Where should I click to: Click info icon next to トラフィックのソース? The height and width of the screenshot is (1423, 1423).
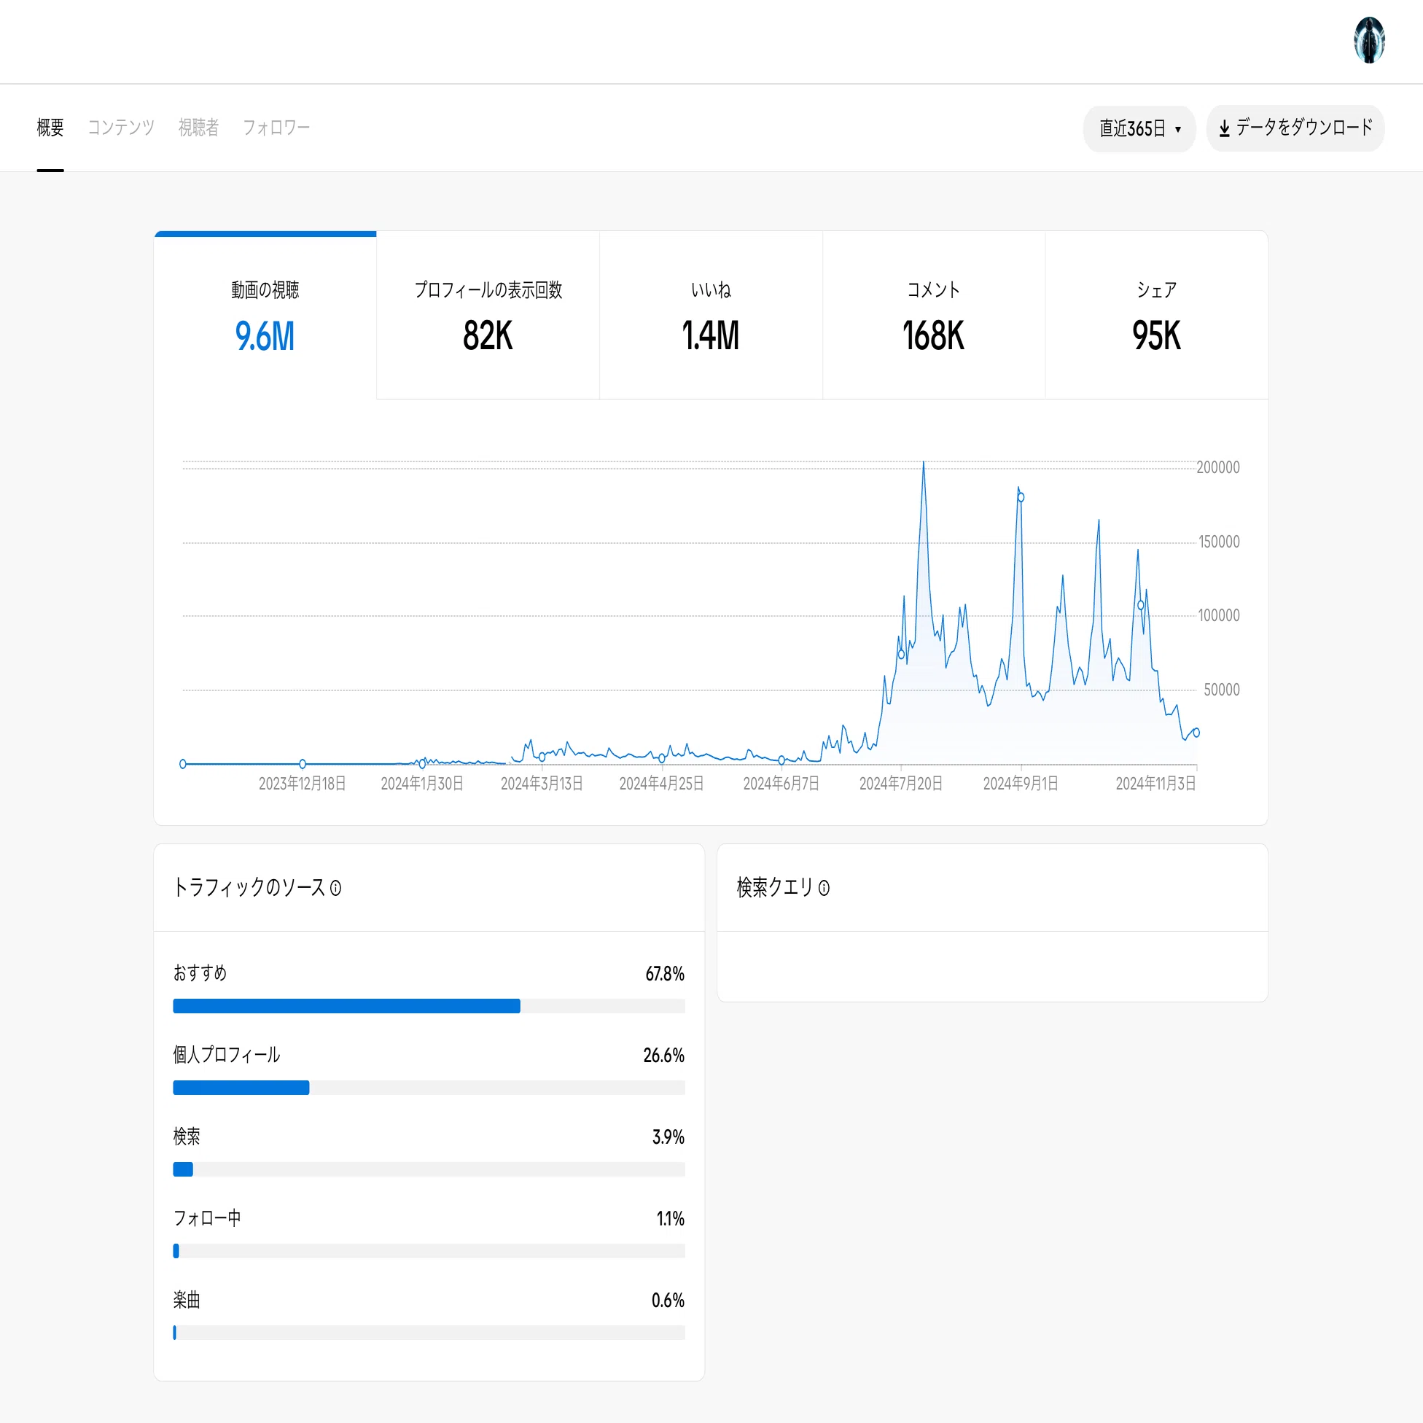[336, 889]
